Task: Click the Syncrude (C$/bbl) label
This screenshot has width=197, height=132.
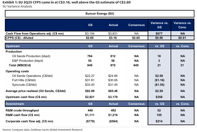Action: pos(24,85)
